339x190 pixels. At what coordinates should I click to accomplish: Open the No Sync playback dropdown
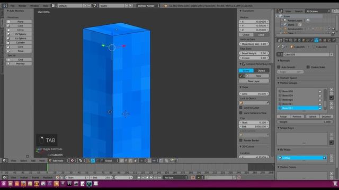pos(175,177)
